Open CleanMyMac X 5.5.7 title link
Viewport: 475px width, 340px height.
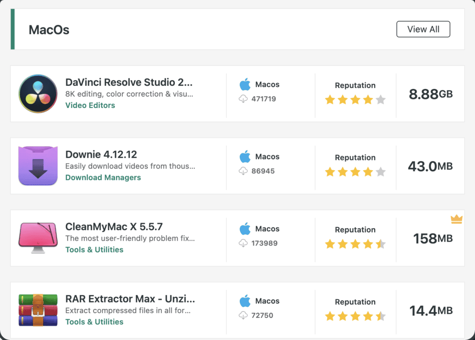pyautogui.click(x=114, y=226)
